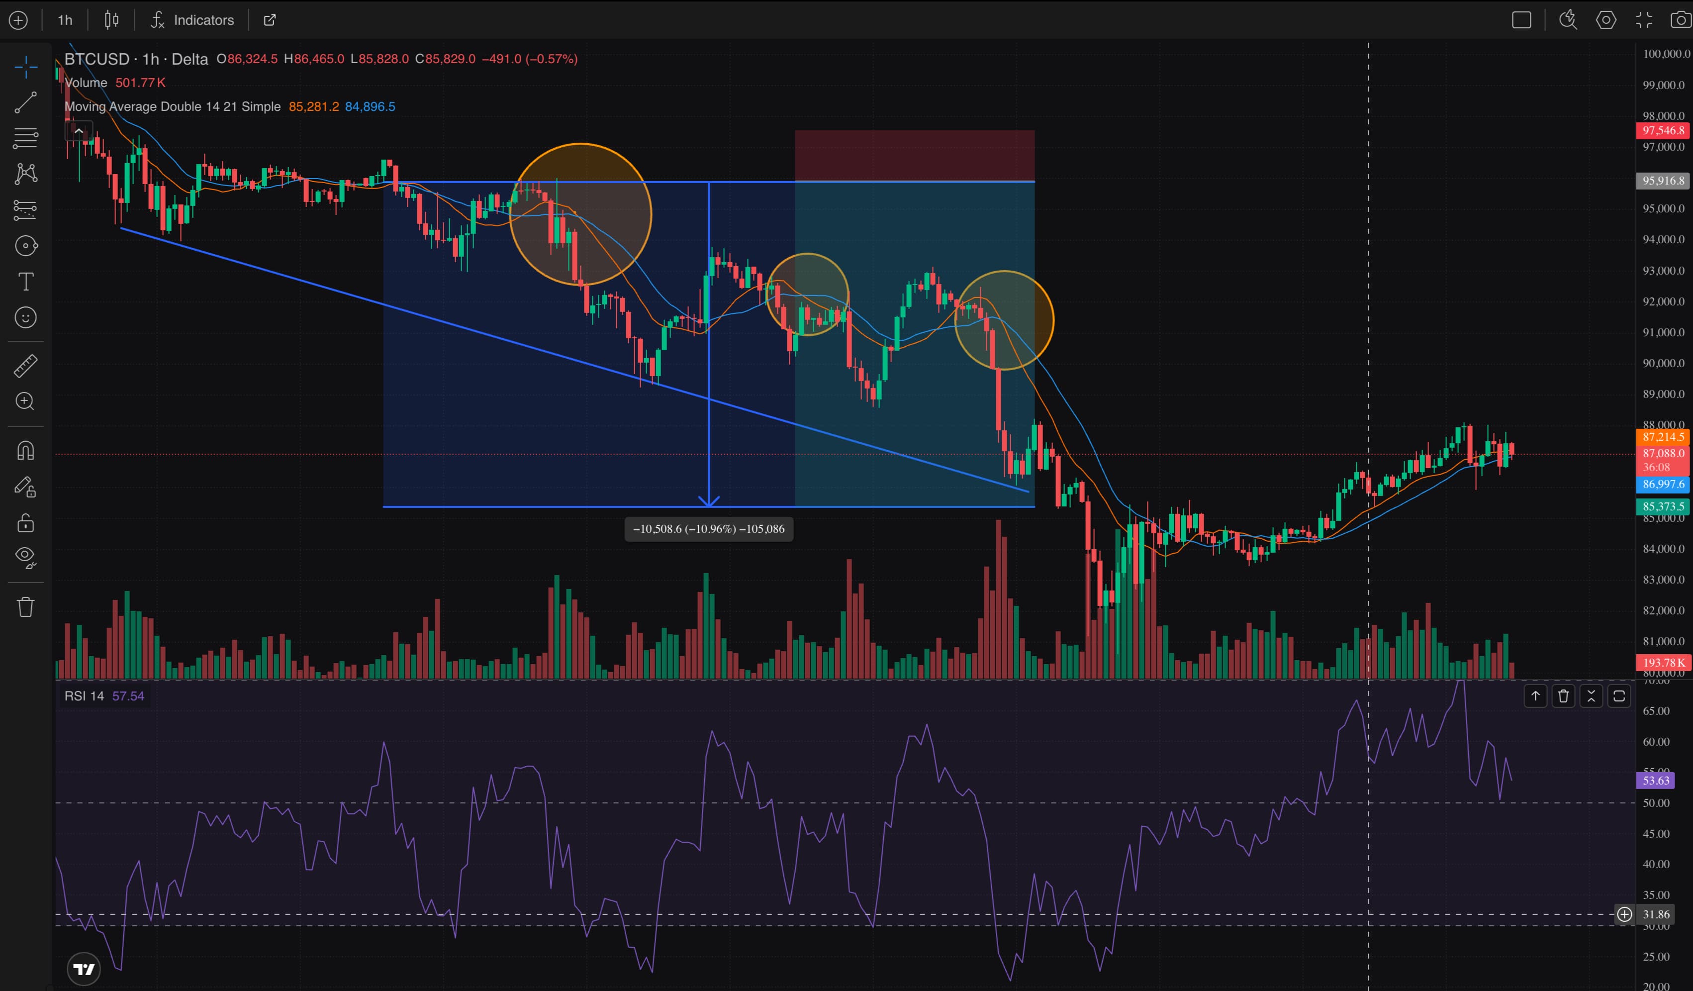1693x991 pixels.
Task: Select the Fibonacci retracement tool
Action: (x=25, y=138)
